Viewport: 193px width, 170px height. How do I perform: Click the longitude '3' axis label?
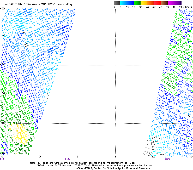click(x=40, y=157)
